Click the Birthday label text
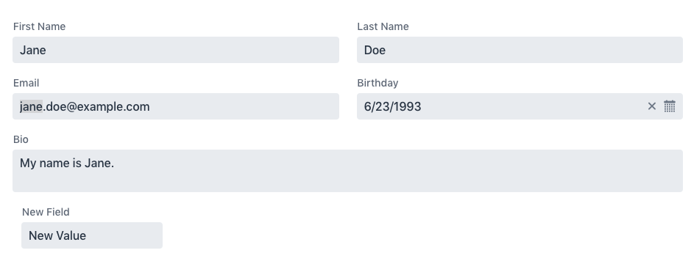Image resolution: width=691 pixels, height=264 pixels. pyautogui.click(x=378, y=83)
